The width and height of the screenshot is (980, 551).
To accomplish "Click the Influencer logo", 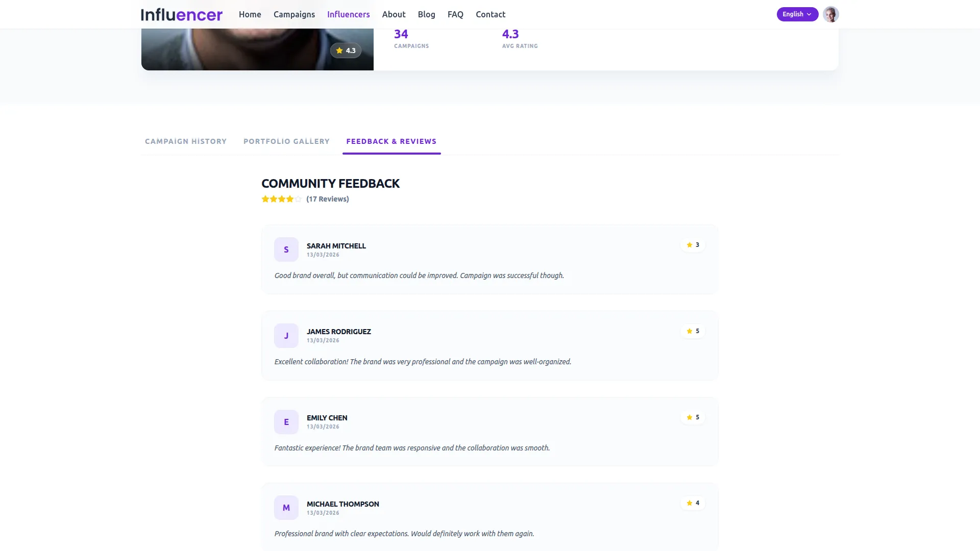I will 182,14.
